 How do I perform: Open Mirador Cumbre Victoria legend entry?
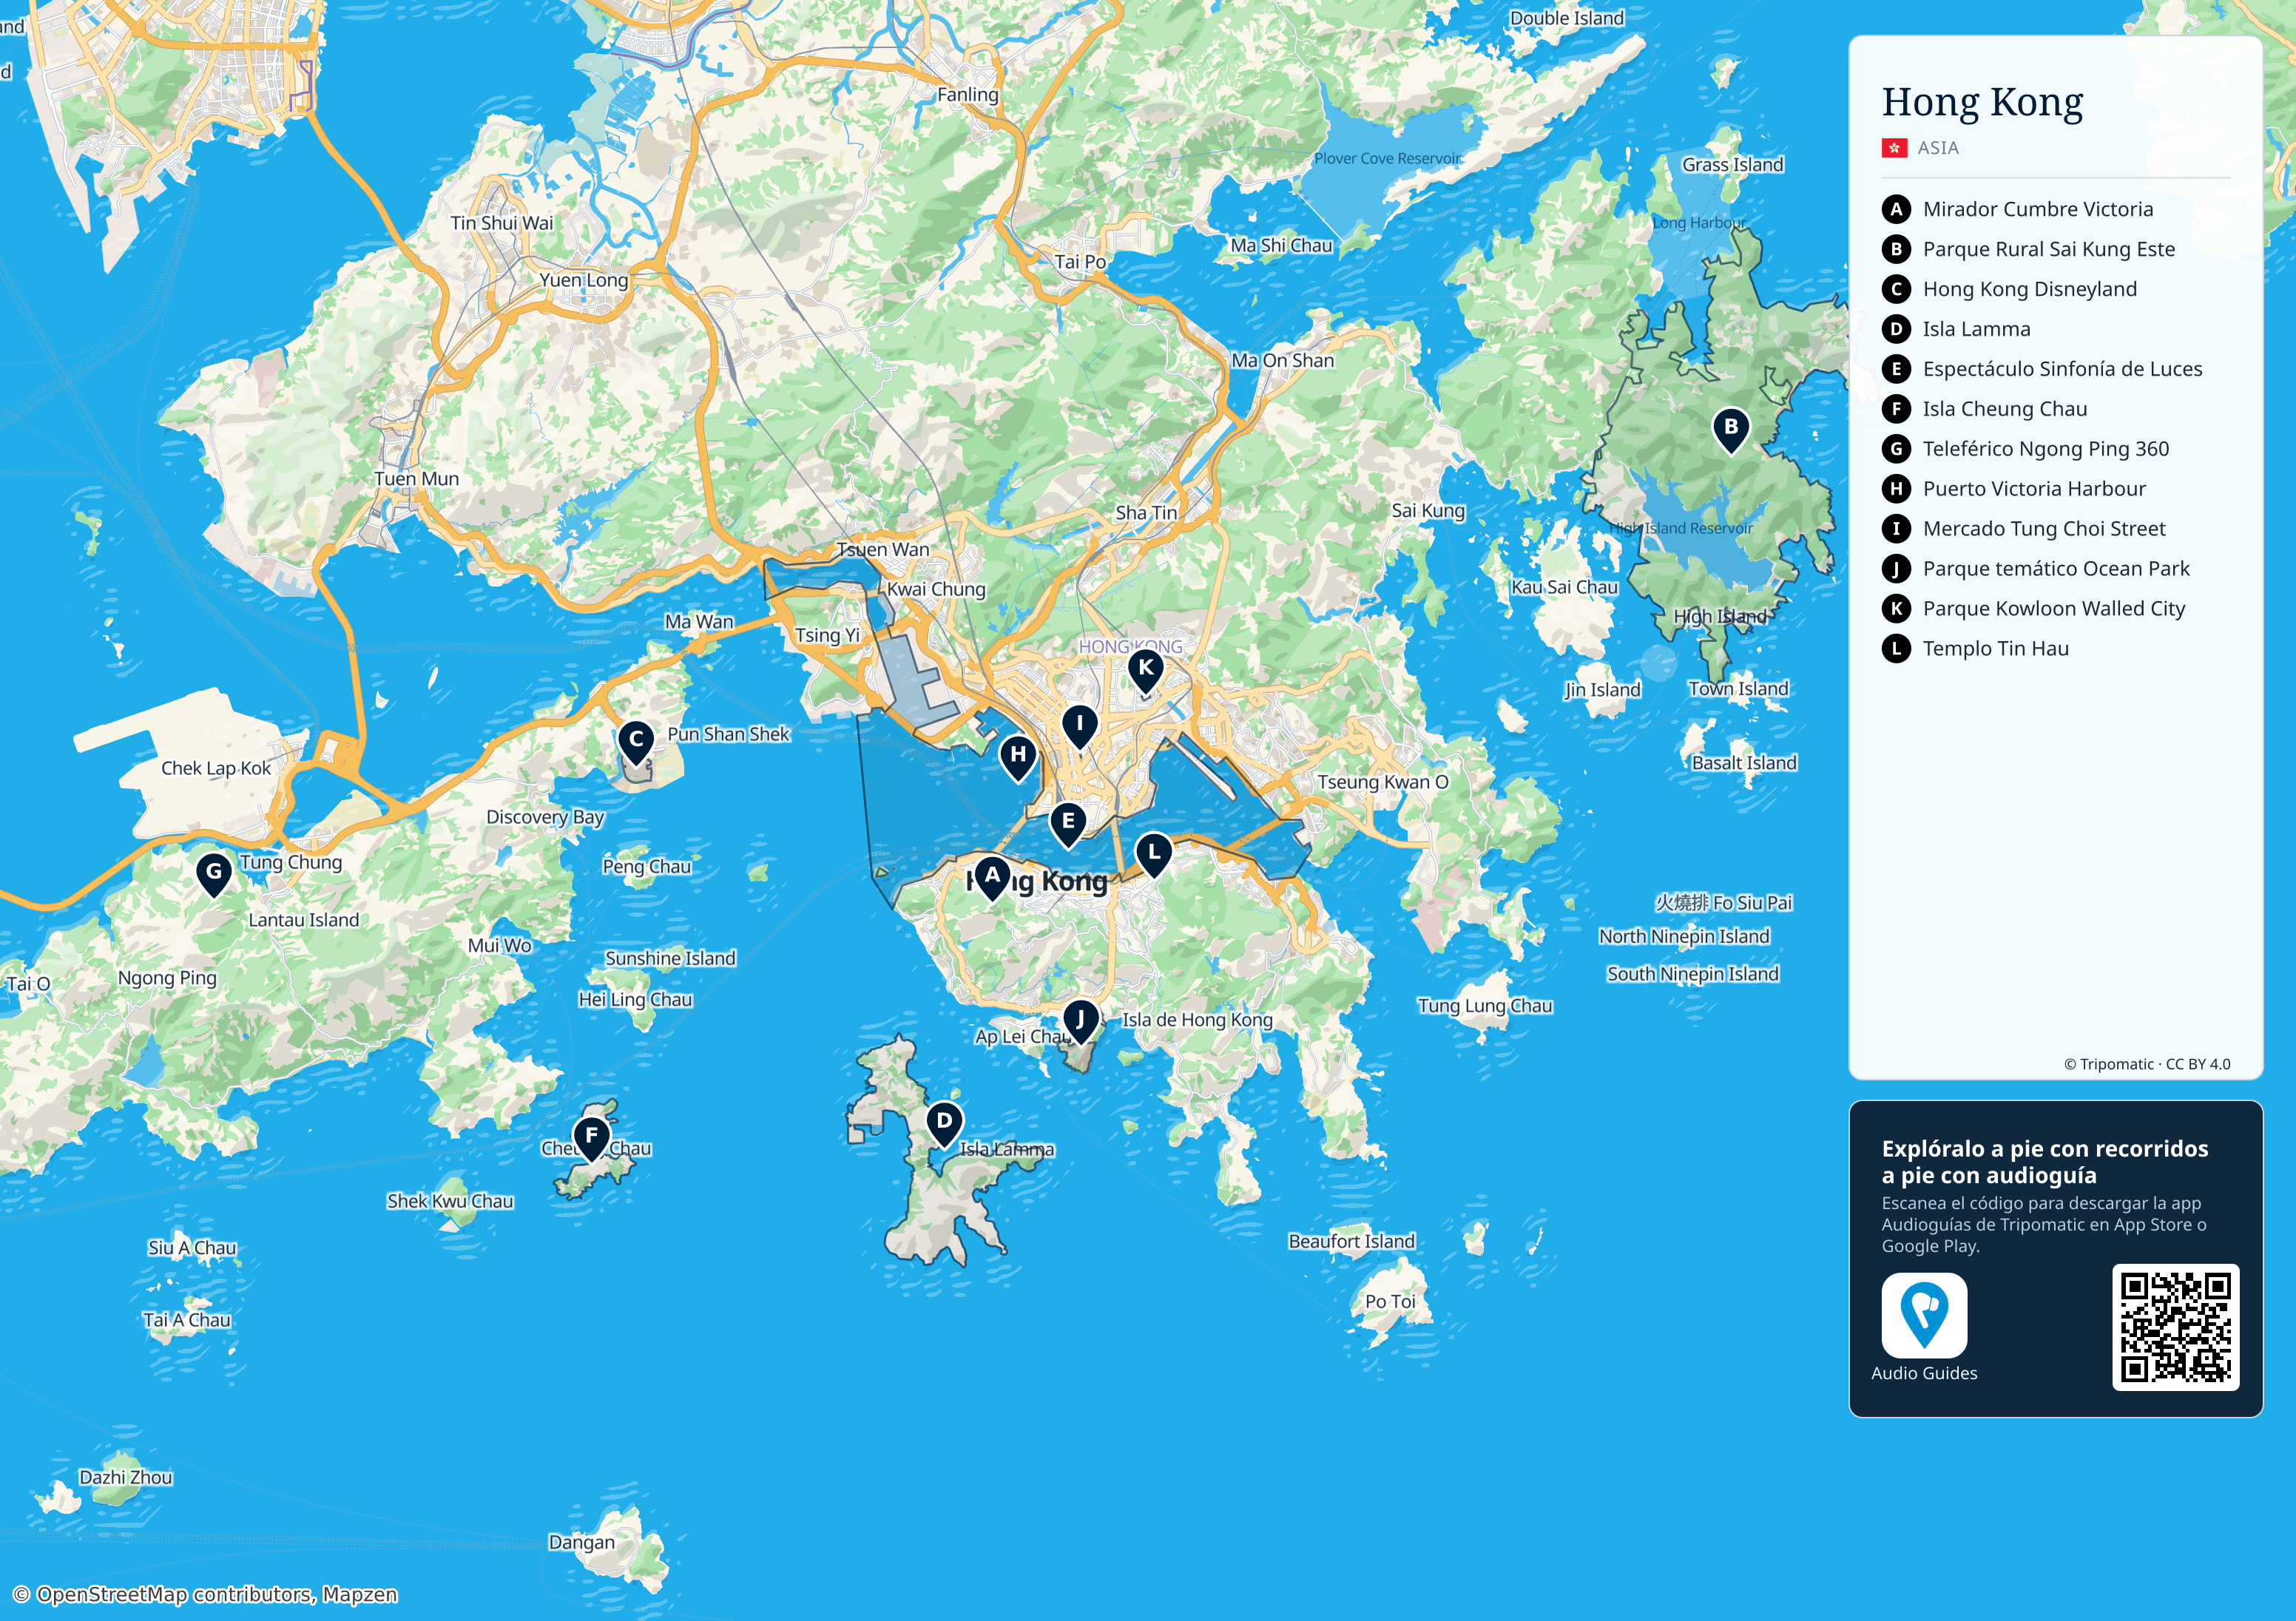click(2038, 209)
